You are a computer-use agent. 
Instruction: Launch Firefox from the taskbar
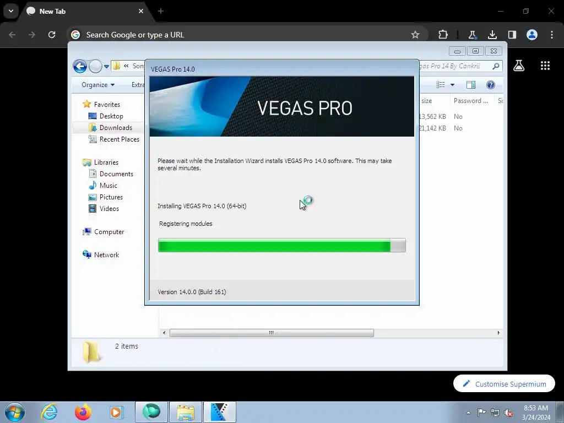coord(83,412)
